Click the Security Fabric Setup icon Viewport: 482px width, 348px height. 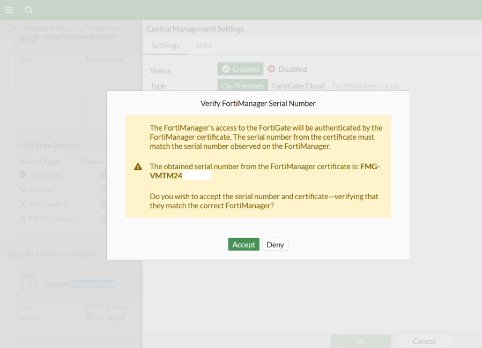click(29, 39)
